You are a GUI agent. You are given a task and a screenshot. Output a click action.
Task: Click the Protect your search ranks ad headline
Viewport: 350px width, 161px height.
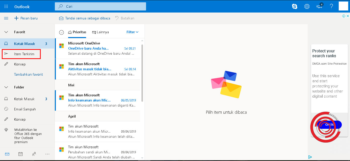pos(324,53)
